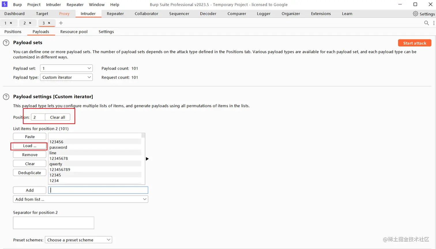Open the Burp Suite application menu icon
This screenshot has height=249, width=436.
pos(4,4)
